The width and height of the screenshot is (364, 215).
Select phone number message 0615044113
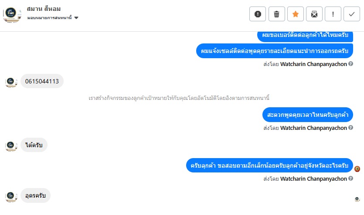click(42, 81)
